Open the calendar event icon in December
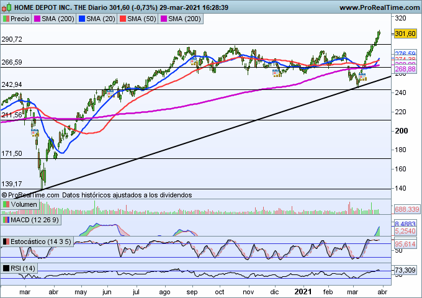 (277, 73)
